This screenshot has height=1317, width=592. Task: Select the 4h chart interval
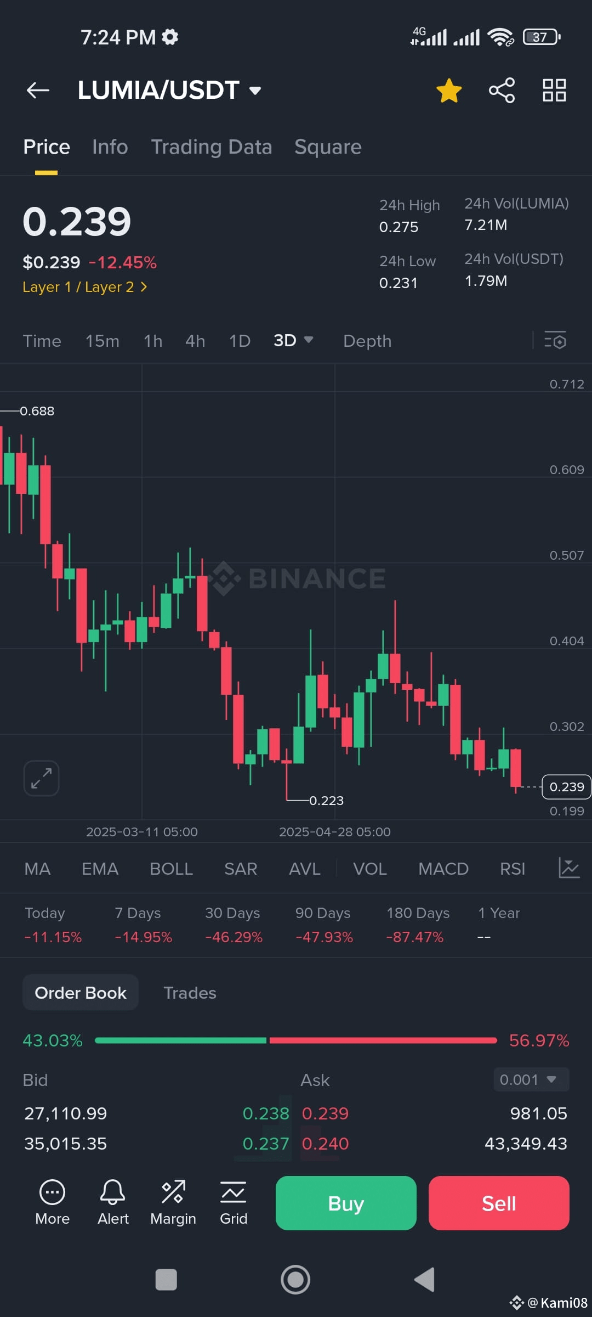click(195, 341)
